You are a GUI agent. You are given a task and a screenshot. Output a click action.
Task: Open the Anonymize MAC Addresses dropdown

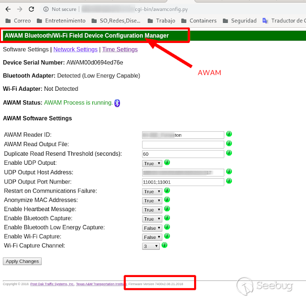[152, 201]
